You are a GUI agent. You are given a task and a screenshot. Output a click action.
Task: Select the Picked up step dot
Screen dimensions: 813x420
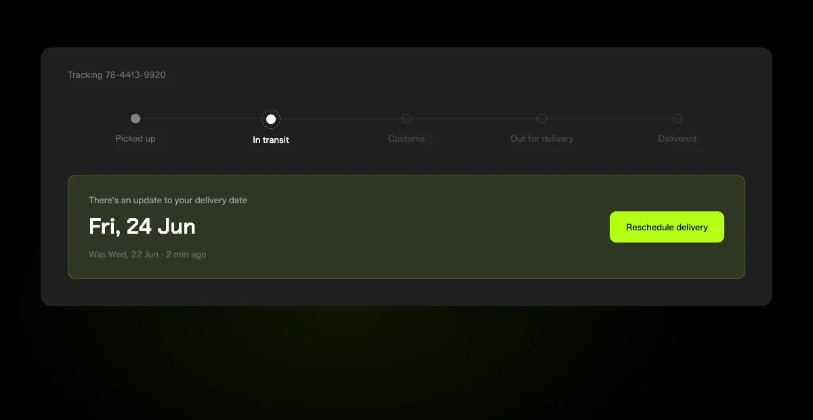point(135,119)
